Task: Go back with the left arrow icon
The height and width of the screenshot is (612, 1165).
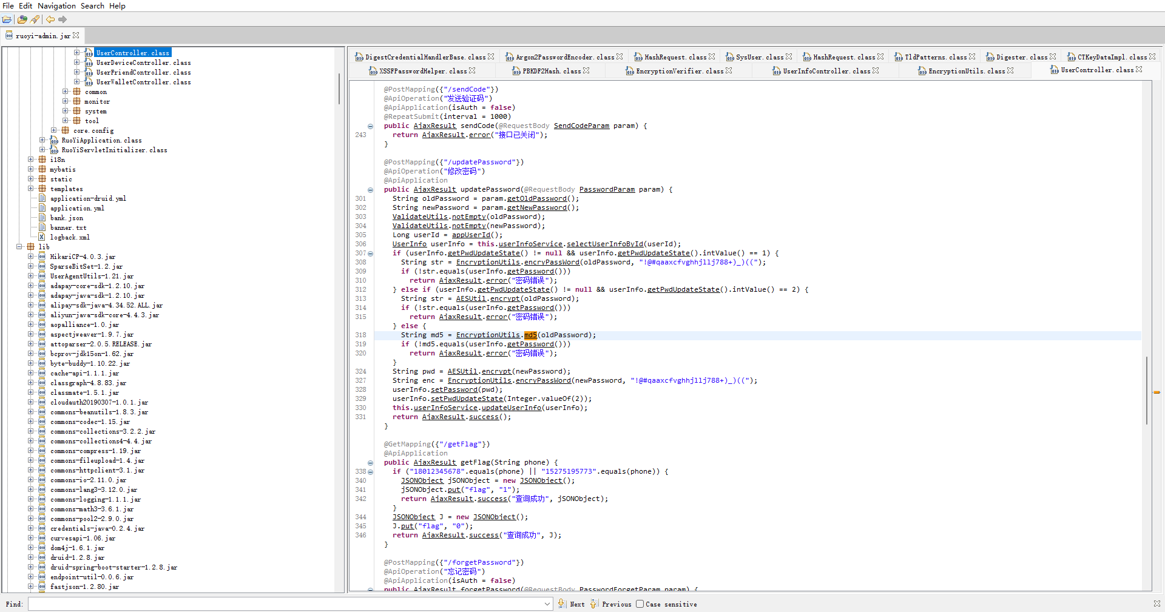Action: click(x=50, y=19)
